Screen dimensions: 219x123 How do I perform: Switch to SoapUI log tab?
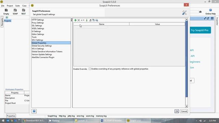click(52, 116)
